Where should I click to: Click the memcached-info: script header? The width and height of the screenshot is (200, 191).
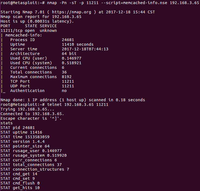pos(24,35)
